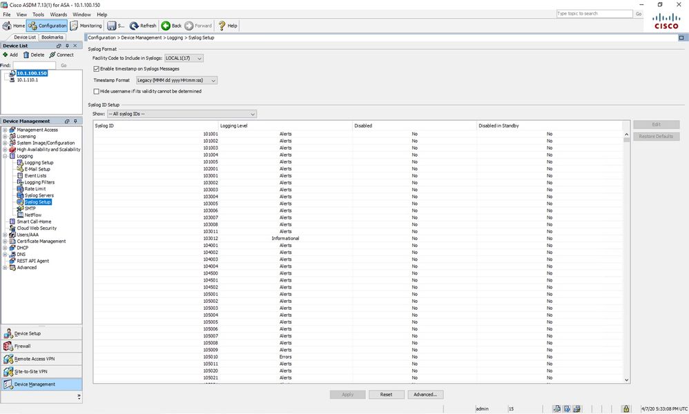
Task: Delete the selected device
Action: pyautogui.click(x=34, y=55)
